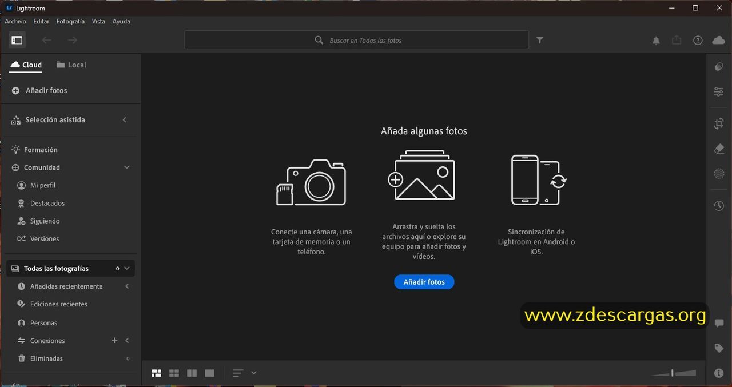Open Eliminadas

40,358
